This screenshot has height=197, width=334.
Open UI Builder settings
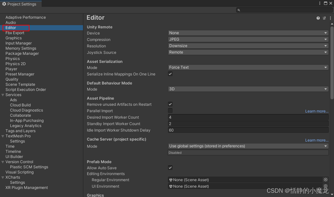[x=14, y=157]
